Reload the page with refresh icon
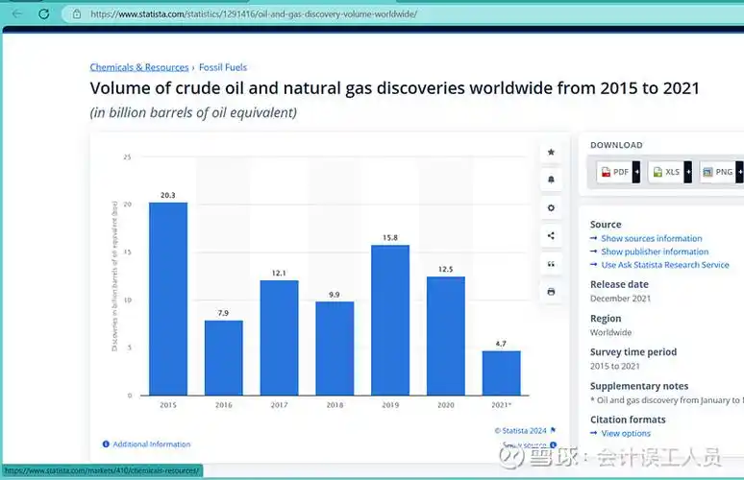Screen dimensions: 744x480 (43, 14)
